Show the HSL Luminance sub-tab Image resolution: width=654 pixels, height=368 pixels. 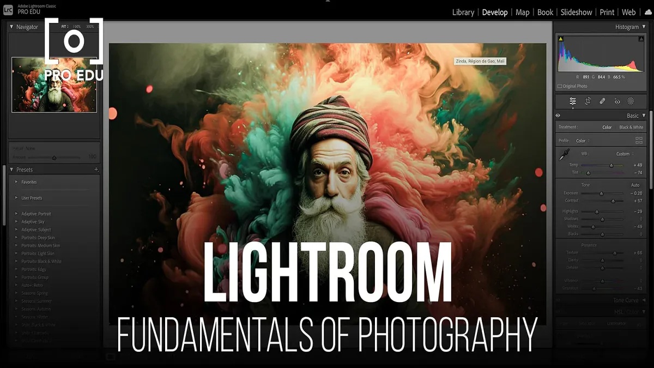pos(616,323)
